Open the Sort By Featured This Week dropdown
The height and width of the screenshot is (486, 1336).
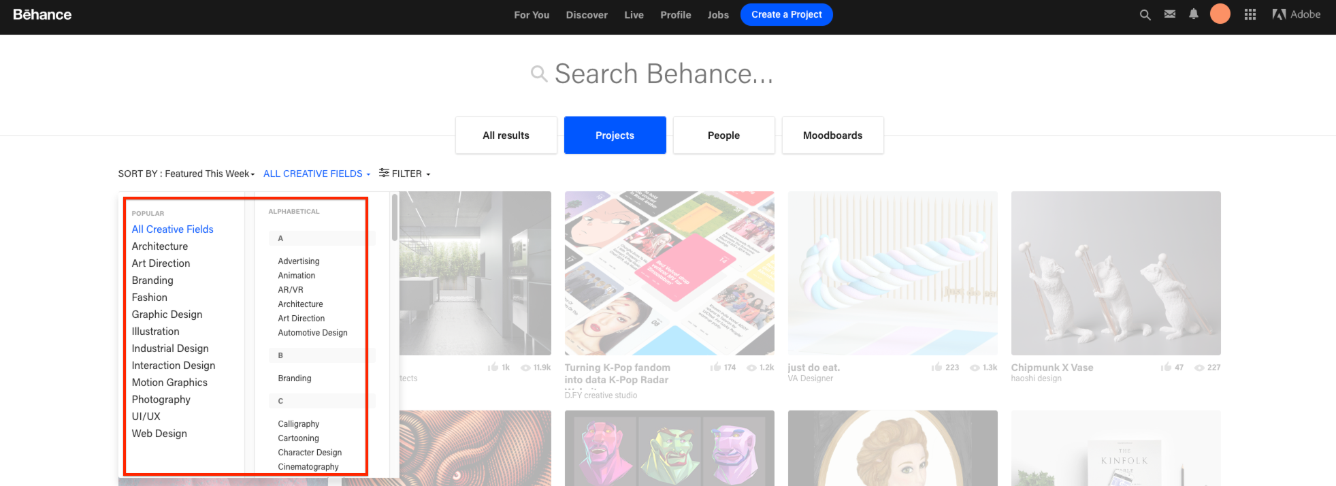point(186,174)
